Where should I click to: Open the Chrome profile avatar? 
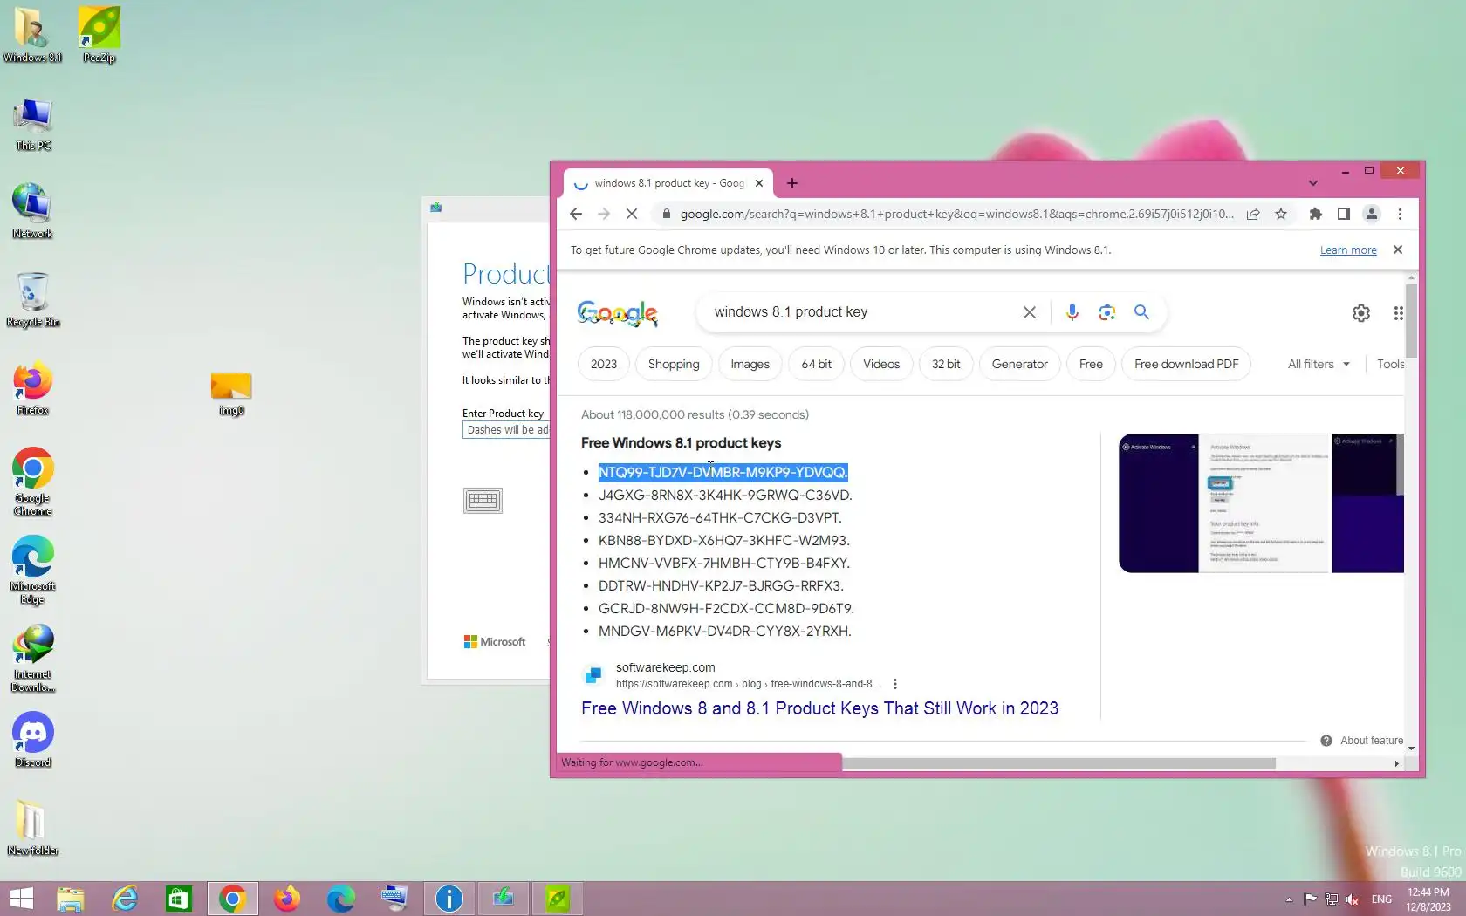point(1372,214)
